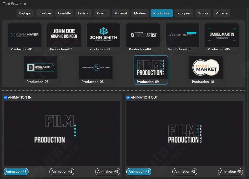
Task: Choose Animation #1 for Animation Out
Action: 139,172
